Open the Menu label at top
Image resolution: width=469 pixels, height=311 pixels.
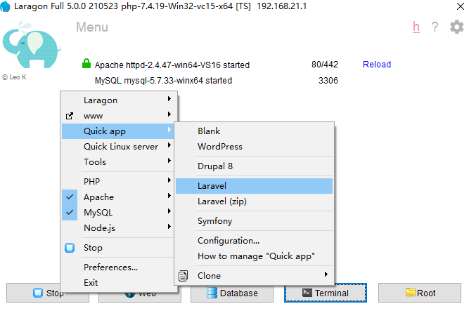92,27
